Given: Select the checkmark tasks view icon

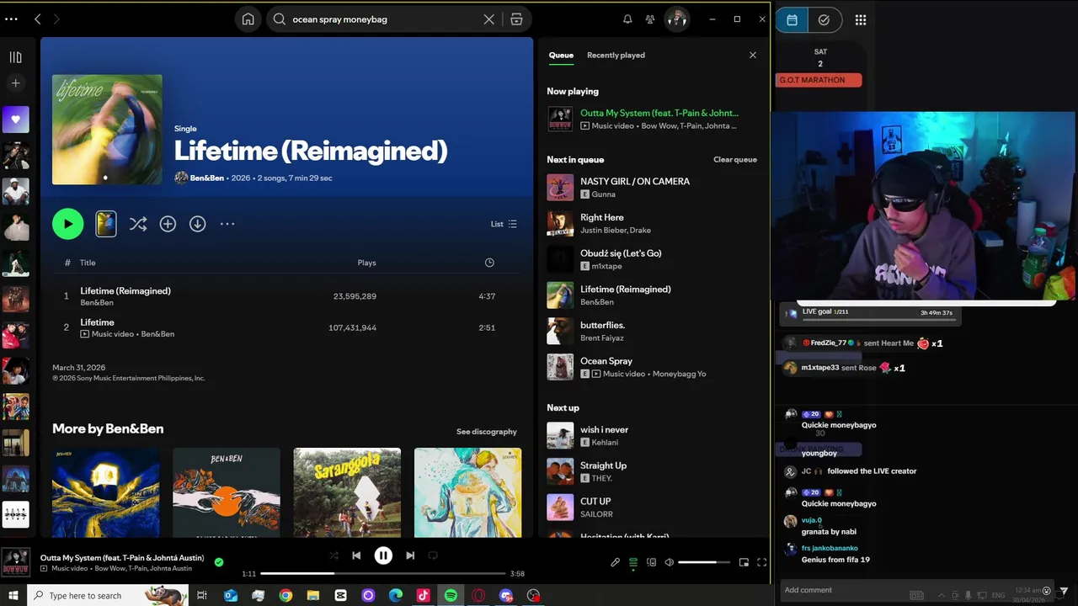Looking at the screenshot, I should [824, 20].
